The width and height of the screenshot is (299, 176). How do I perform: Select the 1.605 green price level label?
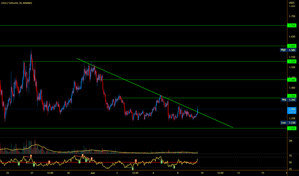click(x=292, y=46)
